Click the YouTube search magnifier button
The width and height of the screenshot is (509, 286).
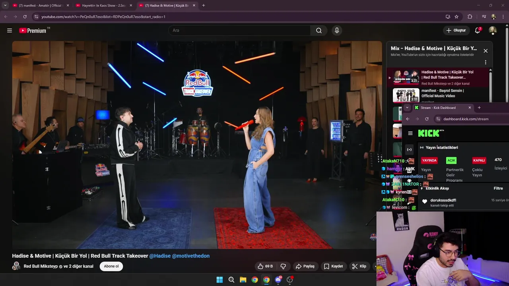click(x=319, y=30)
